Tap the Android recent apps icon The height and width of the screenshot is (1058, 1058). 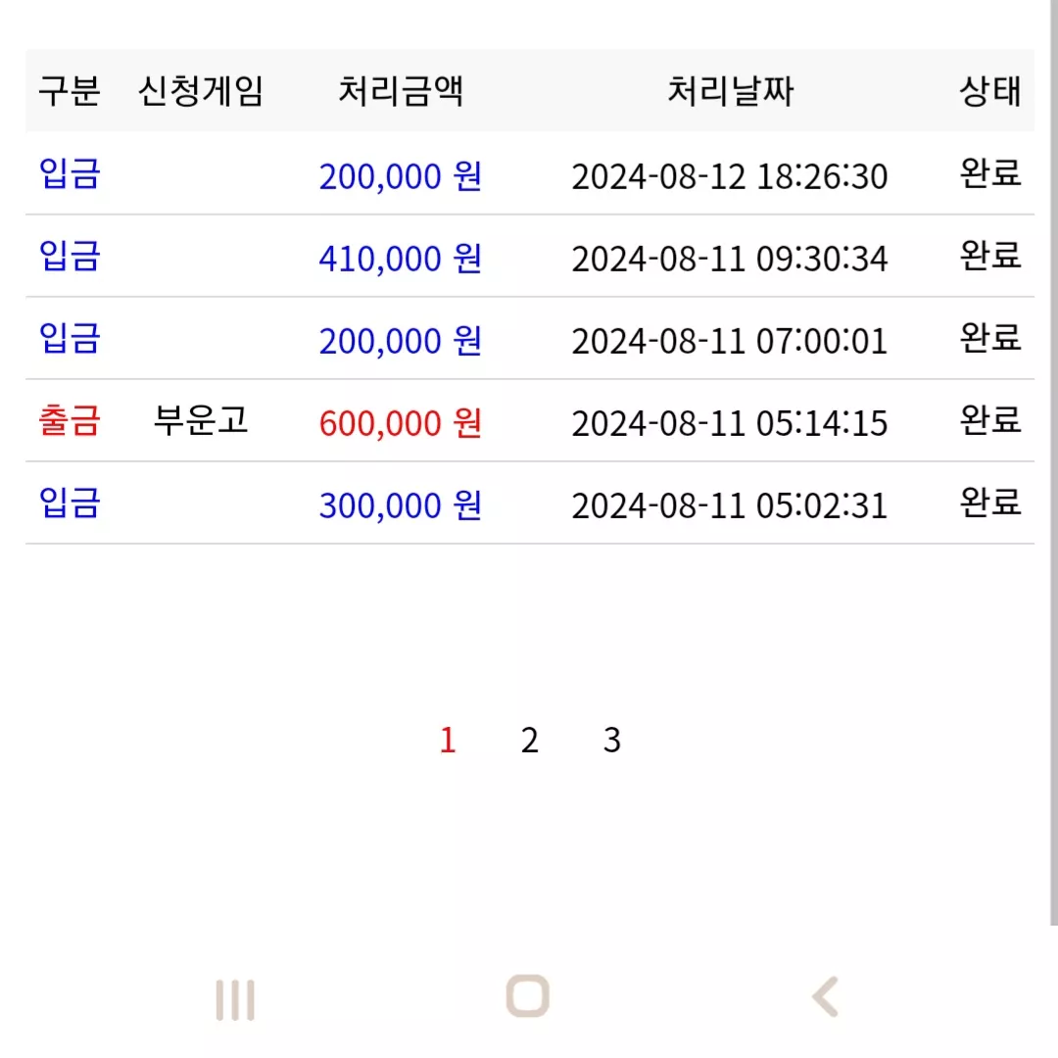(235, 1000)
